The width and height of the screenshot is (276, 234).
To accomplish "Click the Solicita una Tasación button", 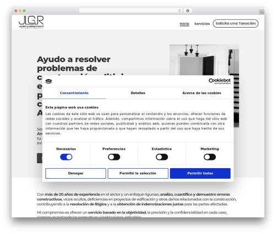I will click(236, 24).
